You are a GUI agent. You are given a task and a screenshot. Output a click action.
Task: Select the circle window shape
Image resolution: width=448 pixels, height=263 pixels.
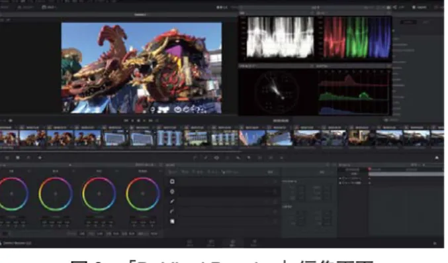point(172,191)
